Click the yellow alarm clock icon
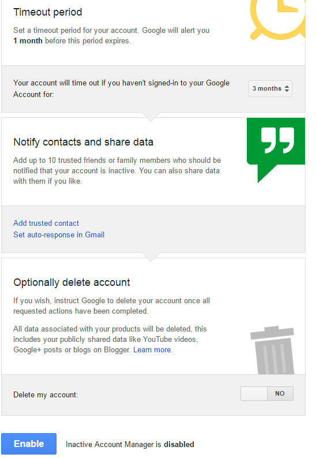Image resolution: width=316 pixels, height=458 pixels. pyautogui.click(x=277, y=20)
